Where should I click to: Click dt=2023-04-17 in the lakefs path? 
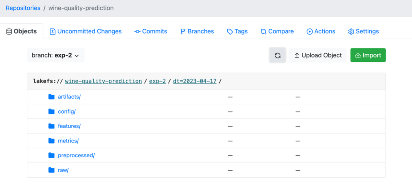pos(195,81)
